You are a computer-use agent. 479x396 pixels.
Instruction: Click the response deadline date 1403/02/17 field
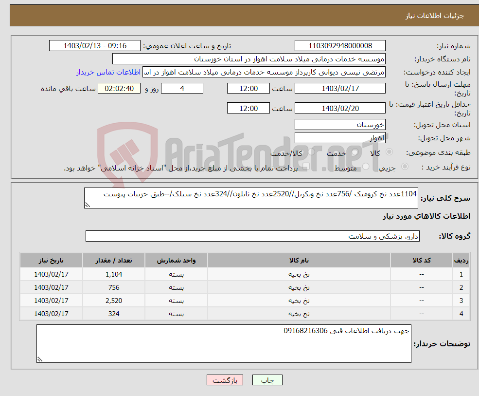pyautogui.click(x=340, y=89)
